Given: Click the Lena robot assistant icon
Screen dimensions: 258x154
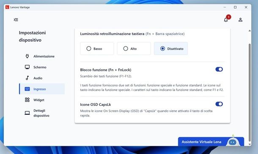Looking at the screenshot, I should pyautogui.click(x=232, y=141).
